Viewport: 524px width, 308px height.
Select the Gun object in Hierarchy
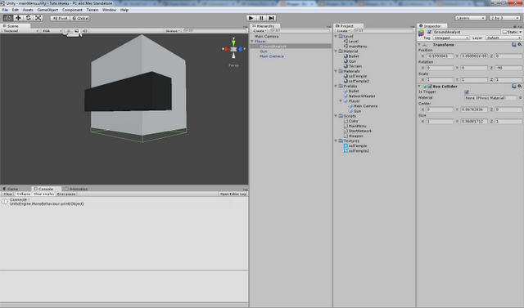click(x=264, y=51)
